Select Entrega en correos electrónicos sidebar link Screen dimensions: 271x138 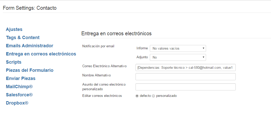tap(41, 54)
